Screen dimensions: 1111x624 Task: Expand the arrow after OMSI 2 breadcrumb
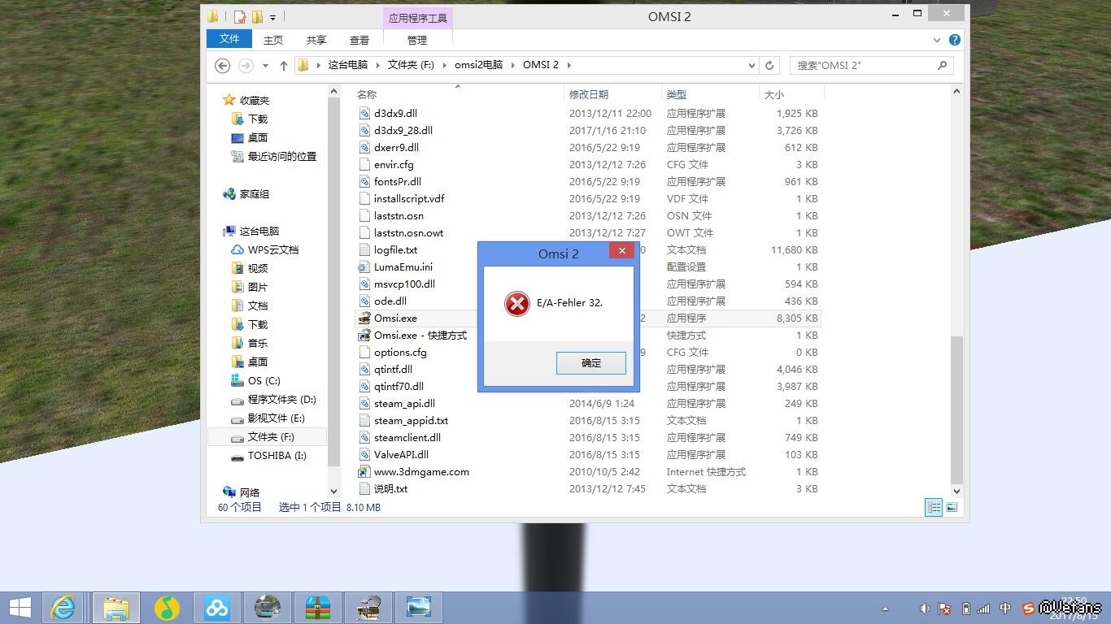(569, 65)
